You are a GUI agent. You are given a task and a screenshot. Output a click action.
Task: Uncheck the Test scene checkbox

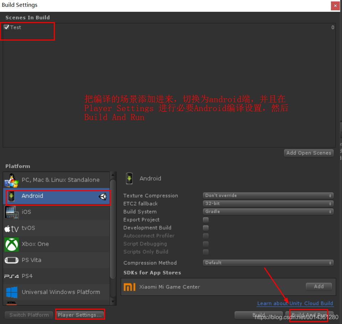click(6, 27)
